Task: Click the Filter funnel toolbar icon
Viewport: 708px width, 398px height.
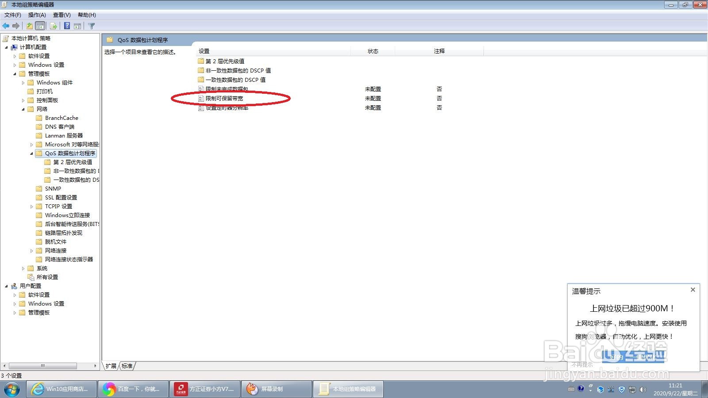Action: (x=92, y=26)
